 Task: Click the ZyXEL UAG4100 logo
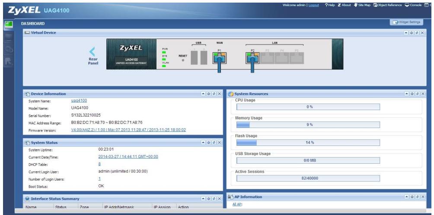[39, 10]
